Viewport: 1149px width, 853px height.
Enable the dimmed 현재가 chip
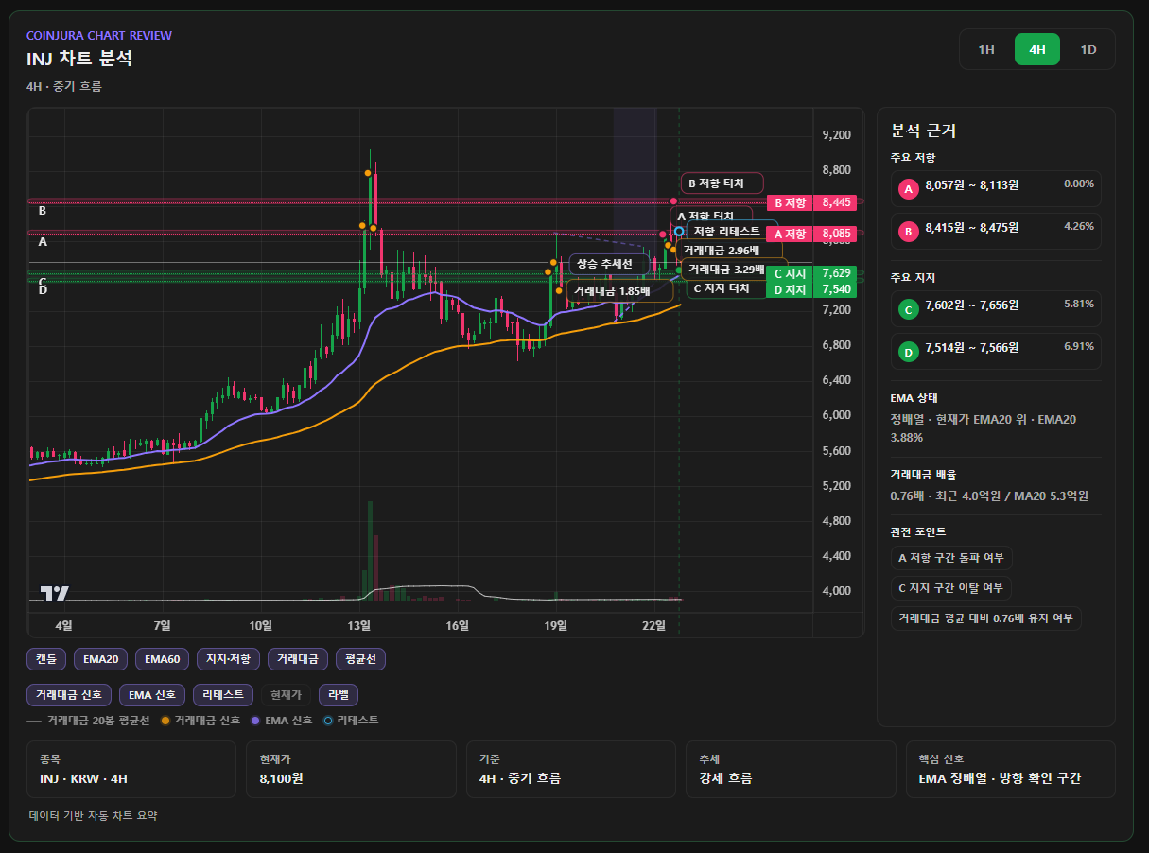point(287,695)
